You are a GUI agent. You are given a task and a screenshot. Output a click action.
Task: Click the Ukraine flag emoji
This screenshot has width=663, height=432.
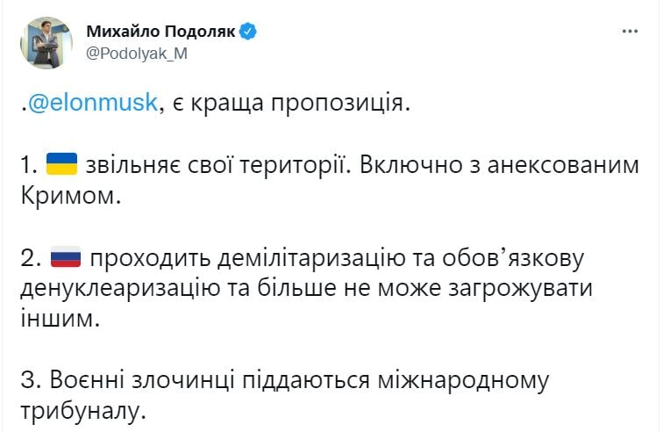coord(61,163)
